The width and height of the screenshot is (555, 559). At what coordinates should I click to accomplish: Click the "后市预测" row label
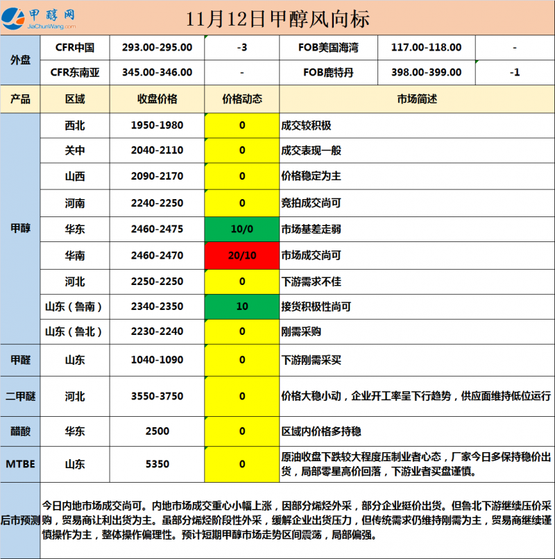click(20, 520)
